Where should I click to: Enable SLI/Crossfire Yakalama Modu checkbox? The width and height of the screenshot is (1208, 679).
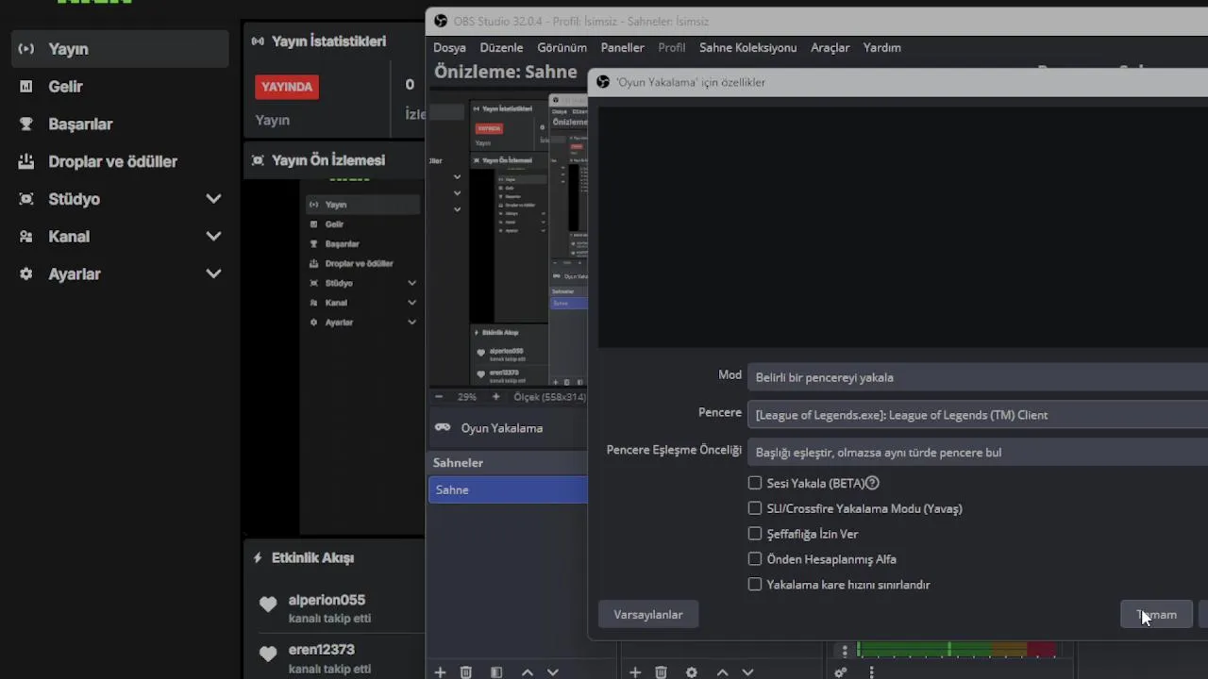(x=755, y=508)
